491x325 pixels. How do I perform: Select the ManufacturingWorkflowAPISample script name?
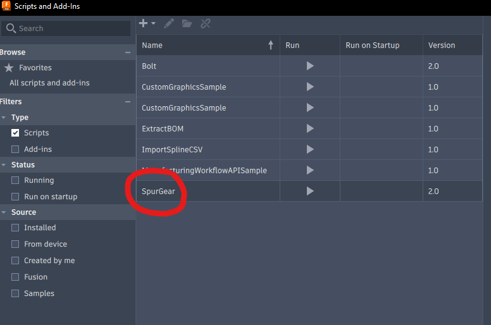(x=204, y=171)
